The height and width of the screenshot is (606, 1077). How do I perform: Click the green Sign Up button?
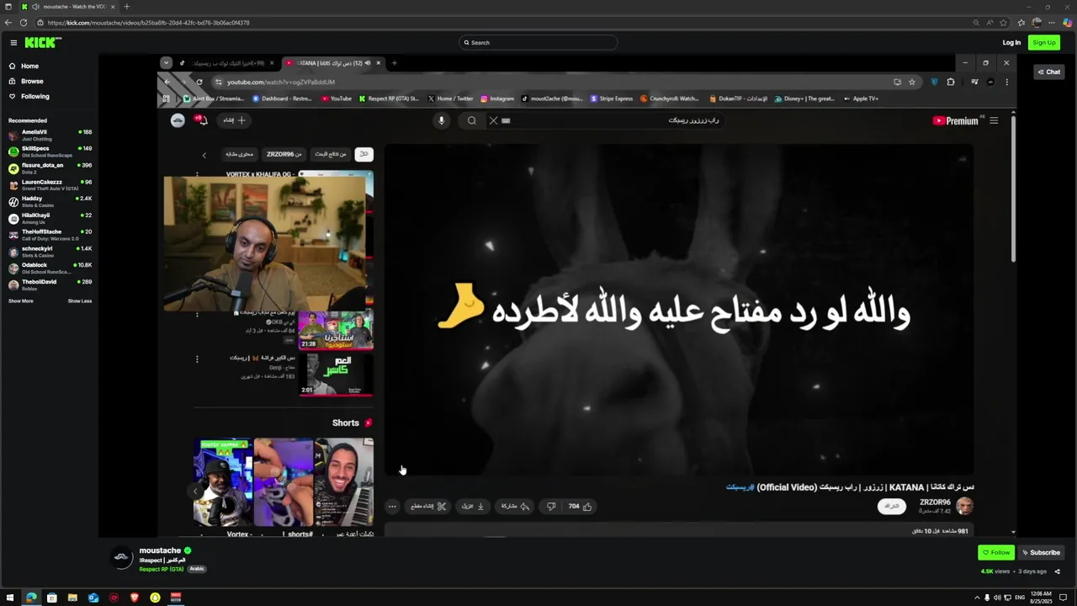pos(1044,43)
